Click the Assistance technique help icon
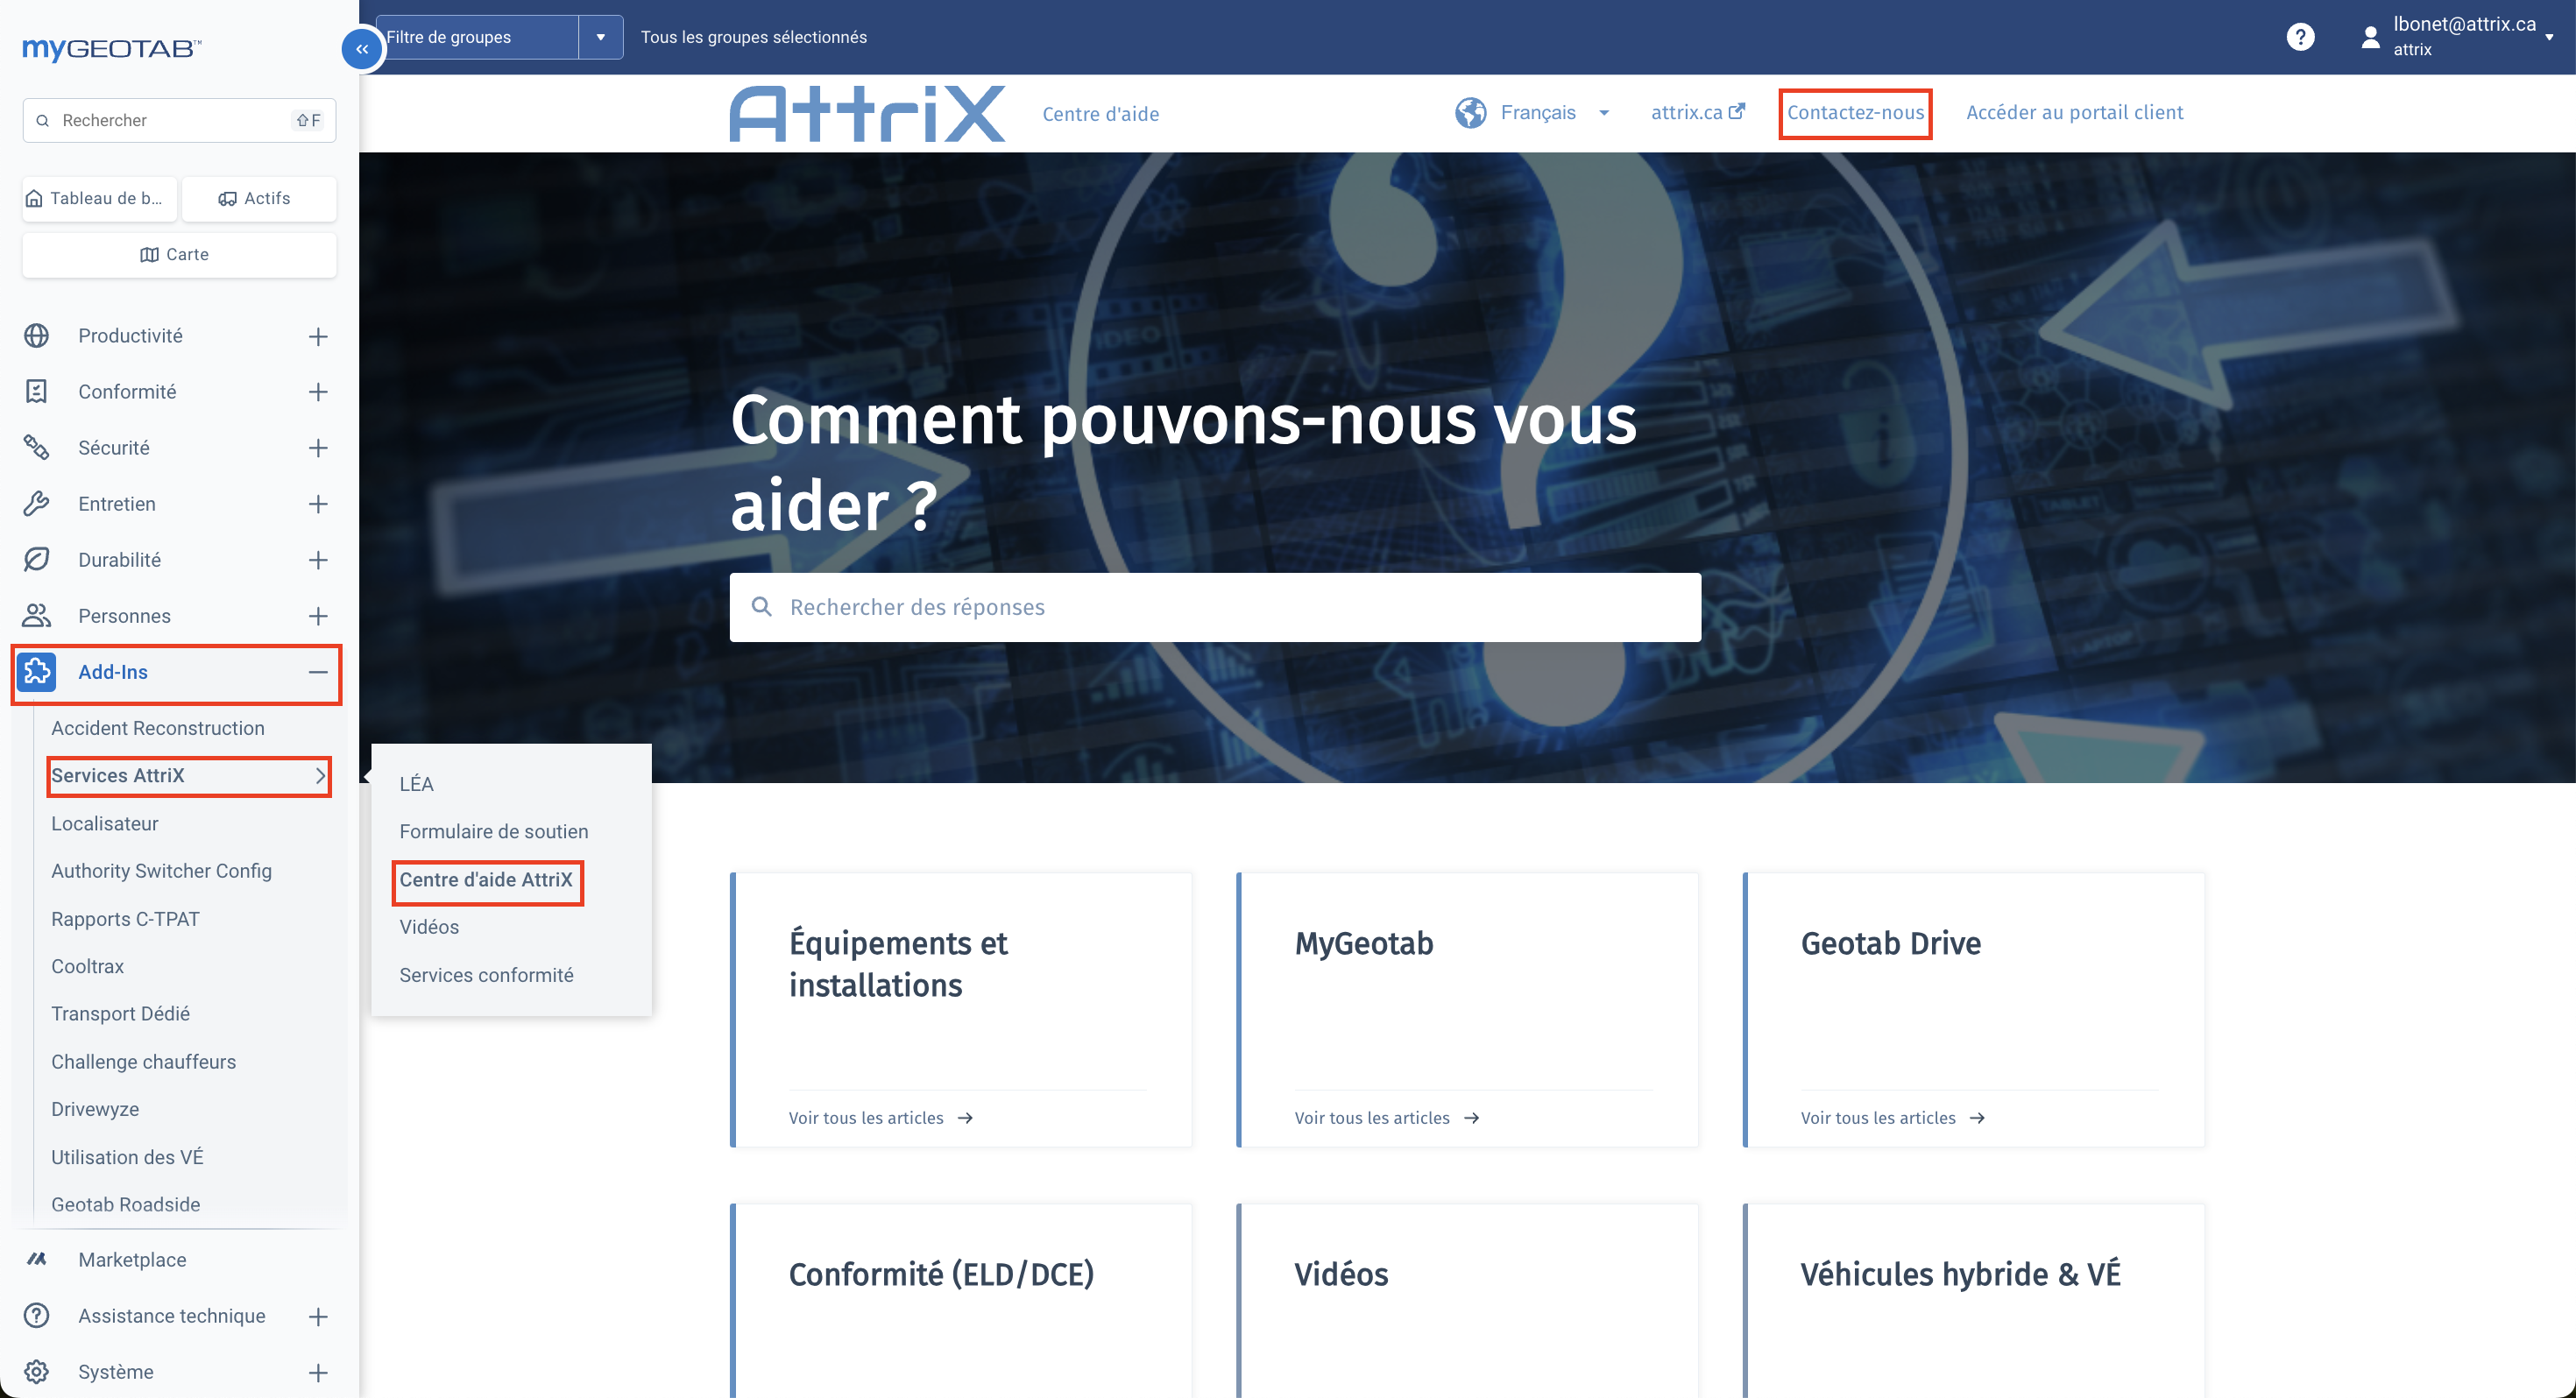 [37, 1316]
